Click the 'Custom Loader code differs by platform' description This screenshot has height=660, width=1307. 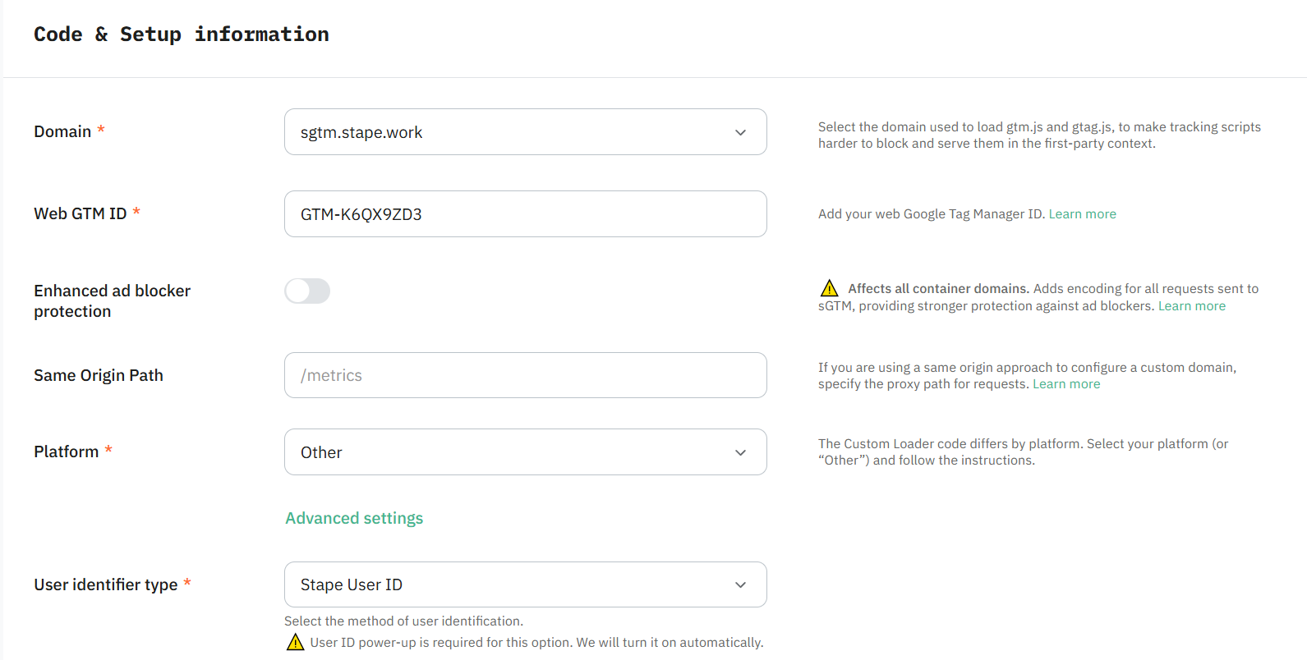pos(1024,452)
